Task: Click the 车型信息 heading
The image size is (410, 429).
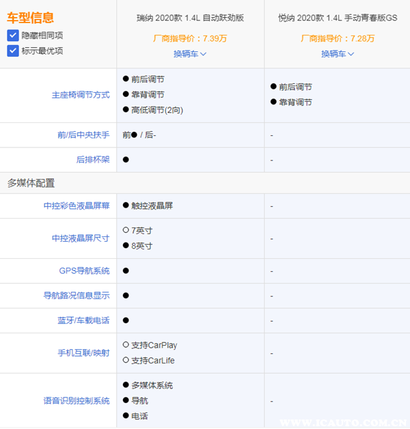Action: pyautogui.click(x=30, y=18)
